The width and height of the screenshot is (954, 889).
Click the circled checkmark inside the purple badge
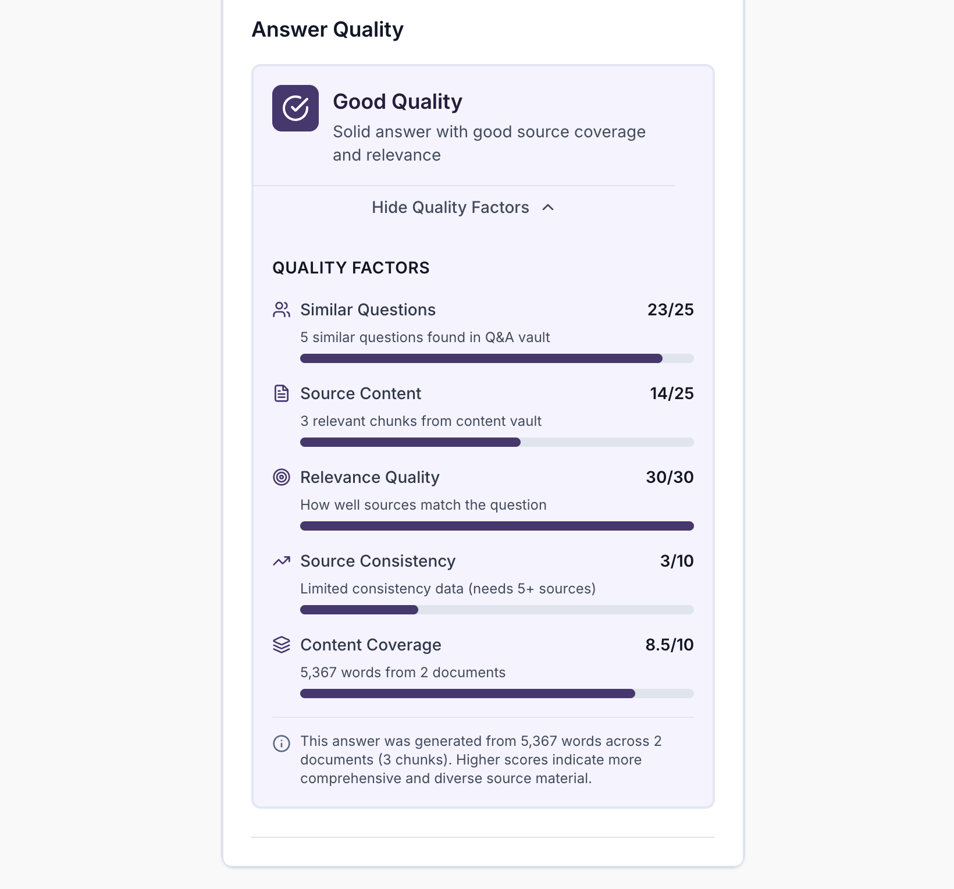point(296,109)
